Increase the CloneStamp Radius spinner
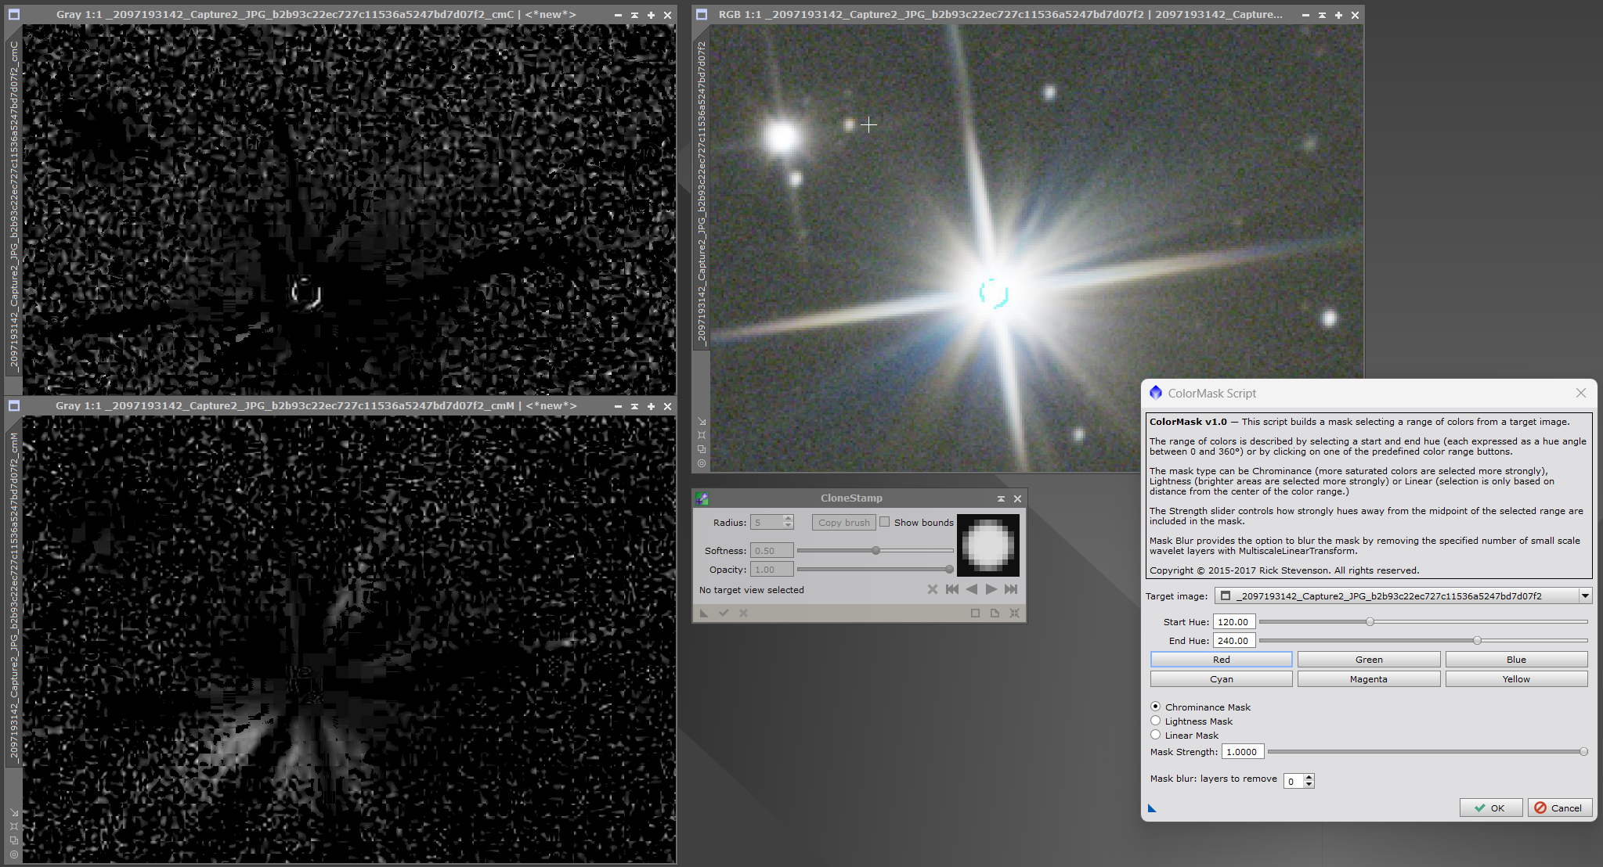 pyautogui.click(x=788, y=518)
